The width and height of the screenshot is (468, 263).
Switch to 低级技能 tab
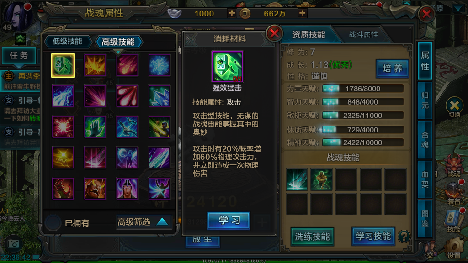click(x=68, y=42)
